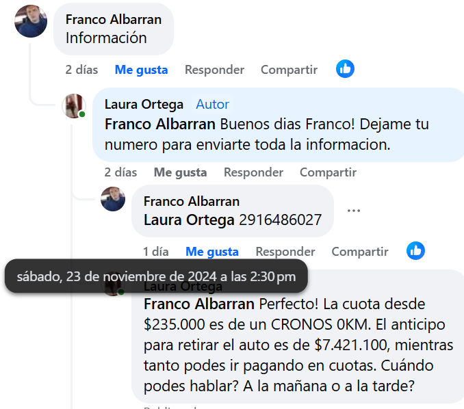Viewport: 464px width, 409px height.
Task: Open Laura Ortega's profile picture with online dot
Action: coord(74,106)
